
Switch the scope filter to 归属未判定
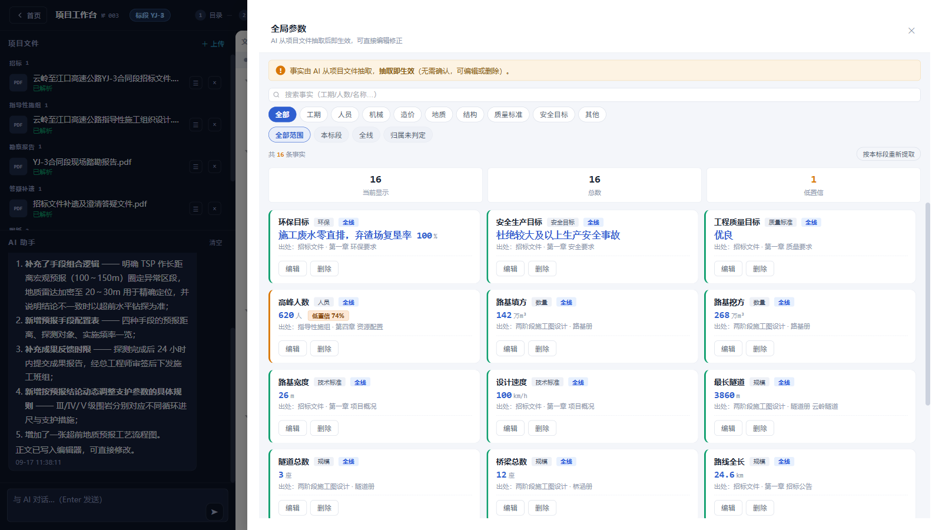[x=408, y=135]
